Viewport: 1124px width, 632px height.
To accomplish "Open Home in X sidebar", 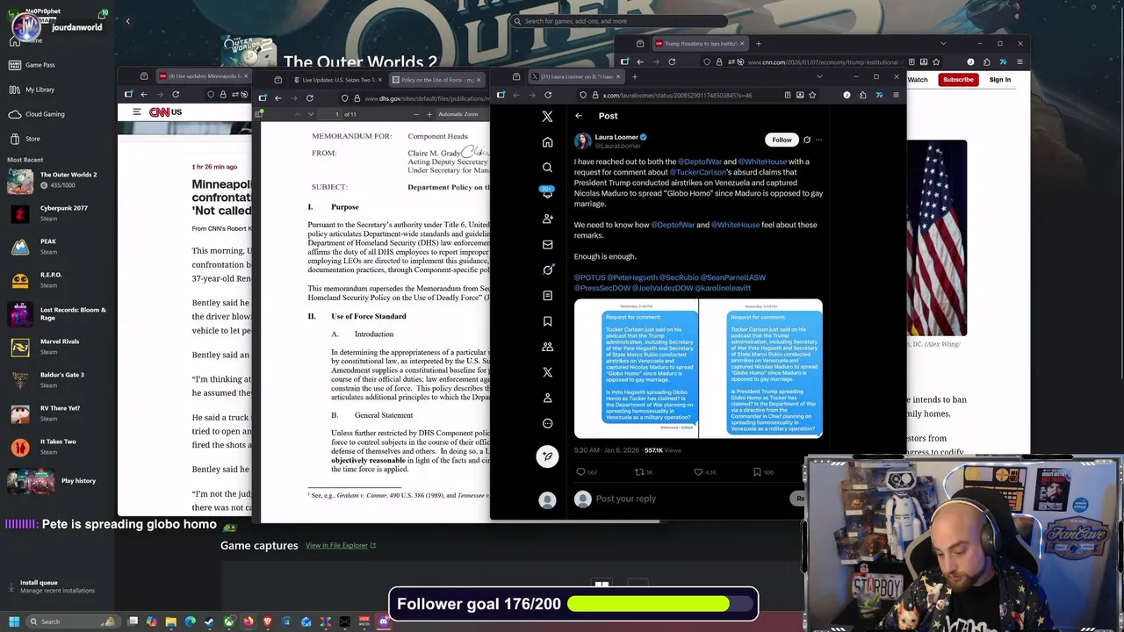I will 547,142.
